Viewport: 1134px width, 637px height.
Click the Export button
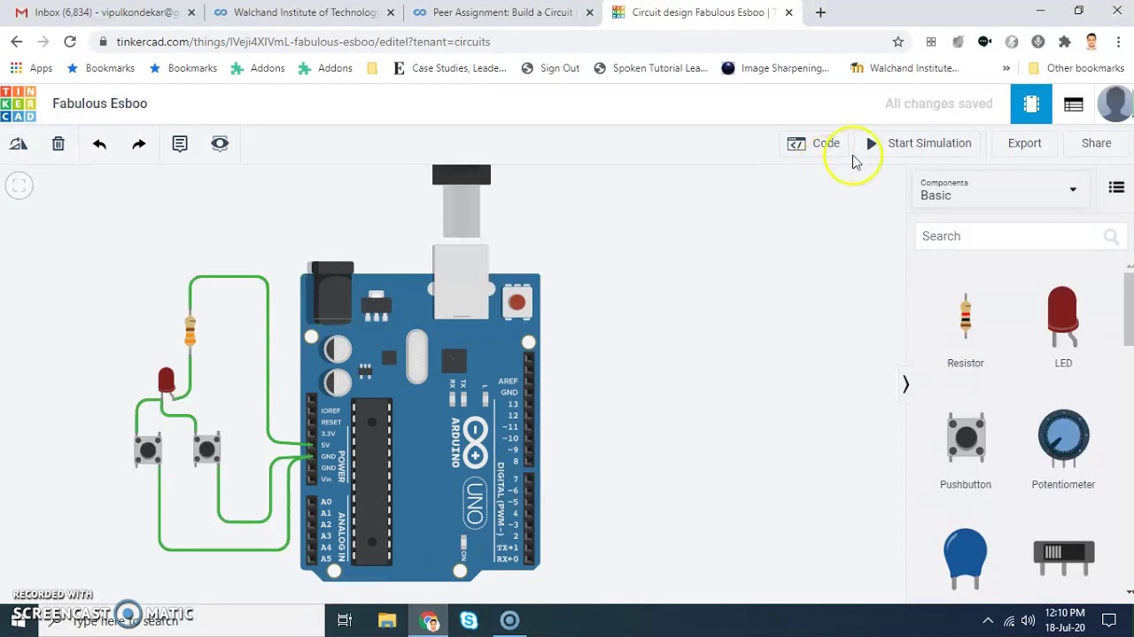pyautogui.click(x=1024, y=143)
